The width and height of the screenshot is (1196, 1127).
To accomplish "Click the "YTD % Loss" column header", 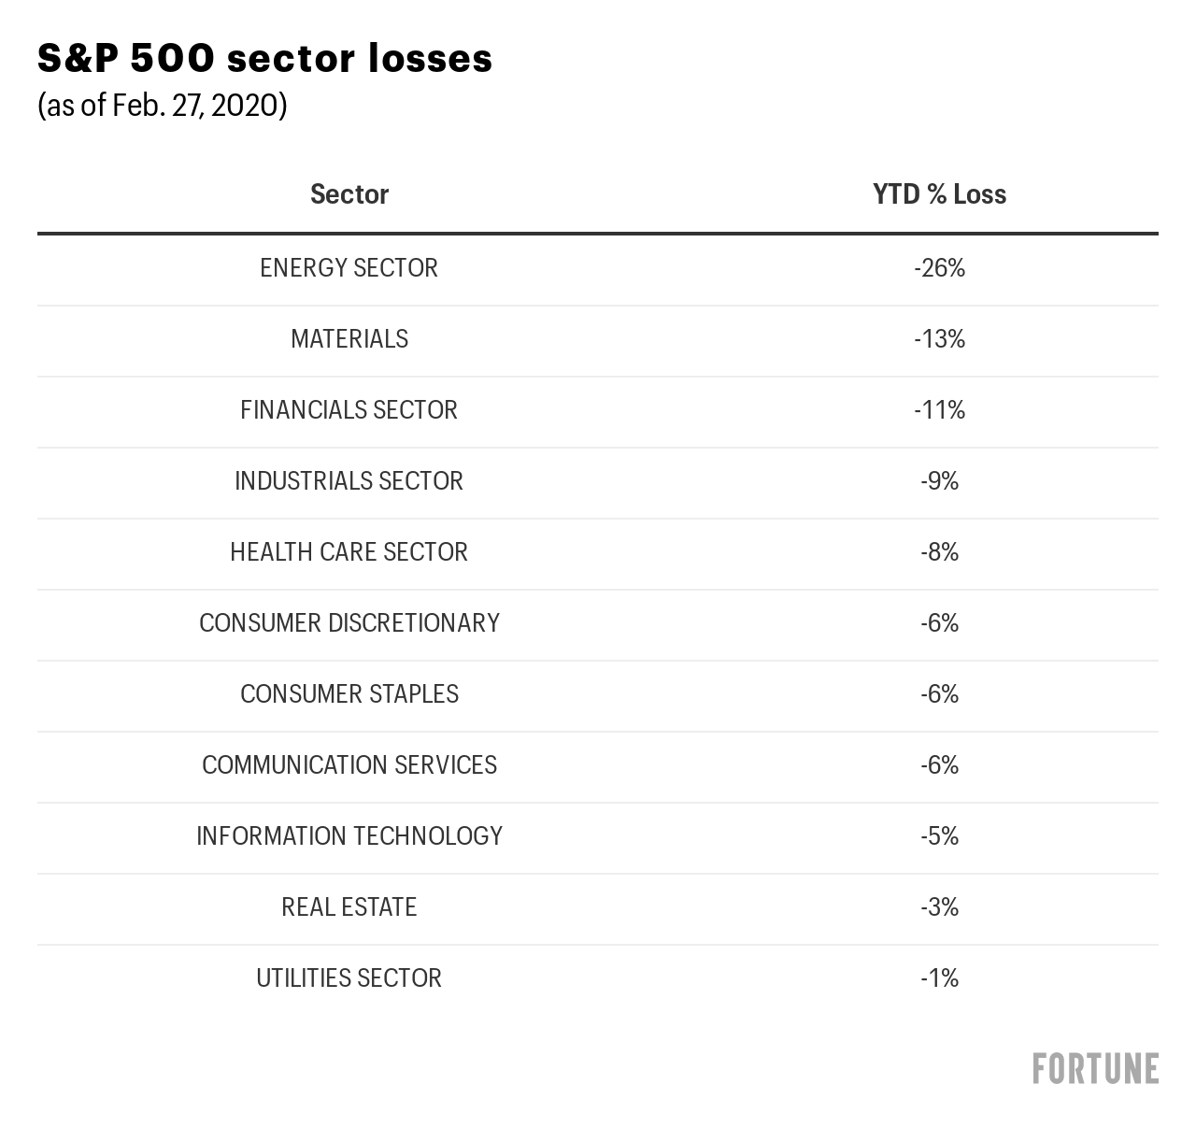I will tap(939, 194).
